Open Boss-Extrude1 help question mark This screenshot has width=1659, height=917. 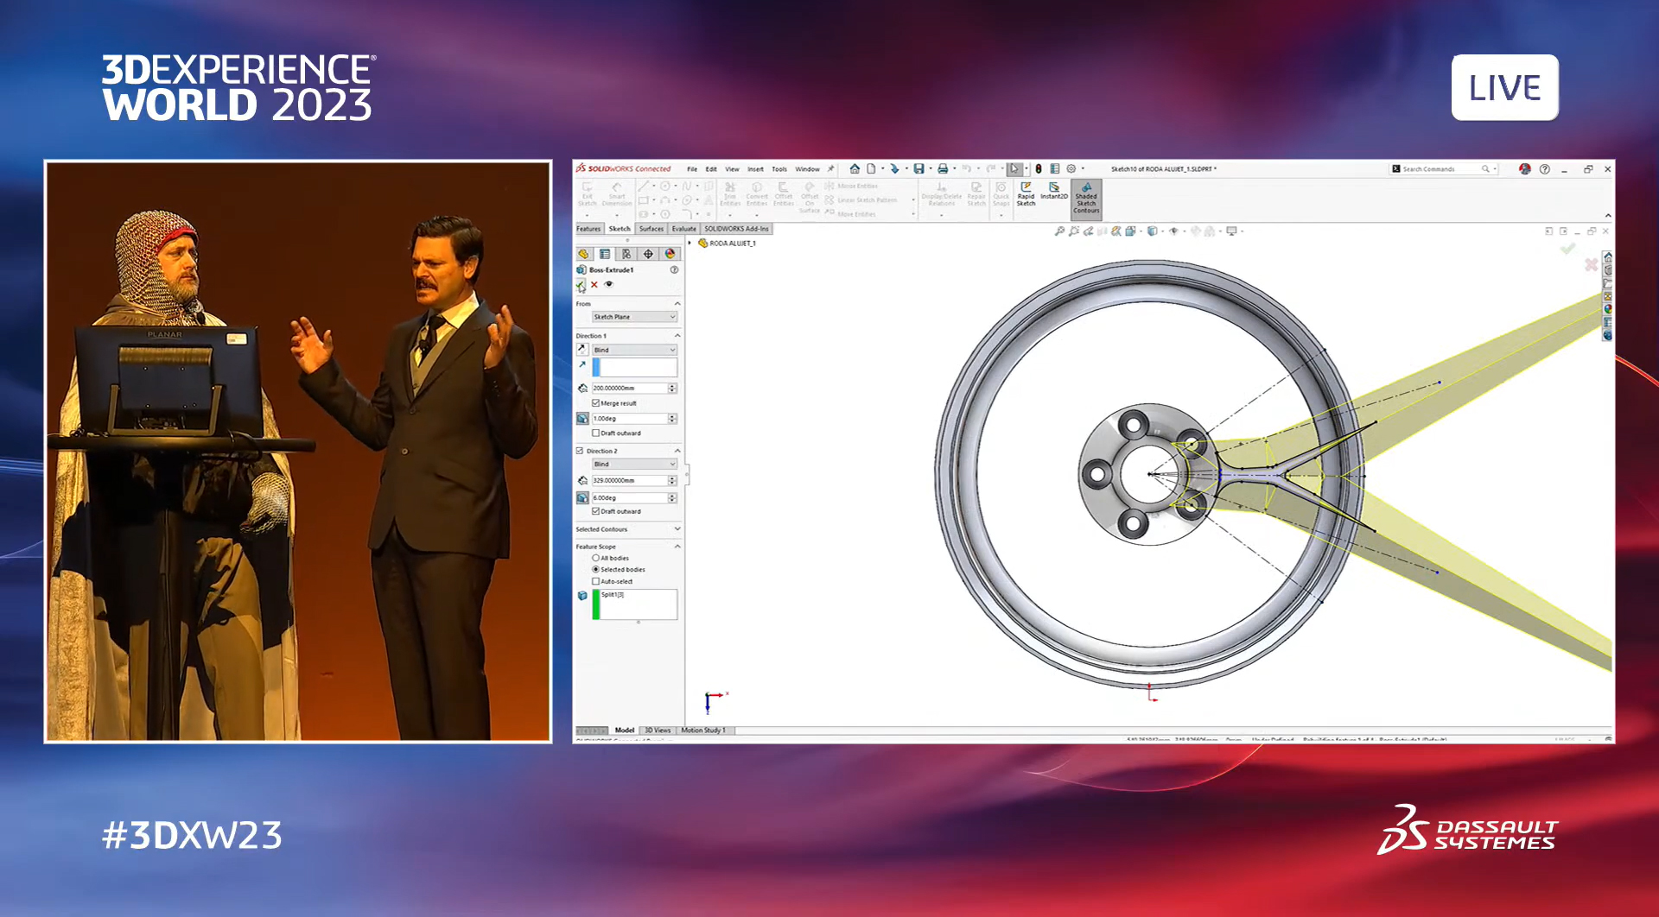point(674,270)
